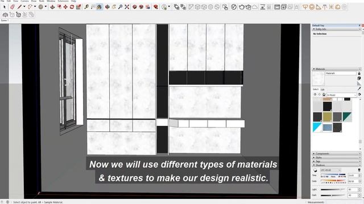Add a V-Ray sphere light
Viewport: 364px width, 204px height.
tap(312, 7)
